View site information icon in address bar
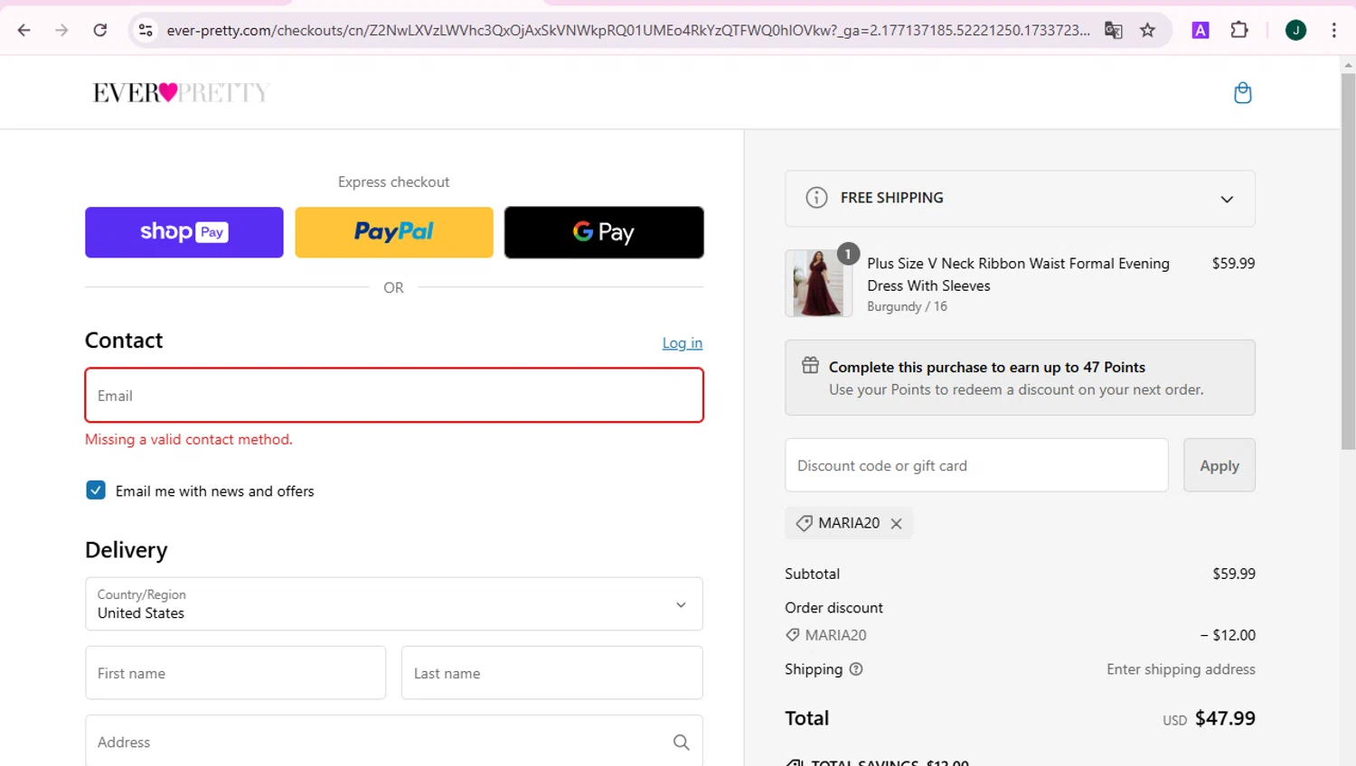 tap(146, 30)
